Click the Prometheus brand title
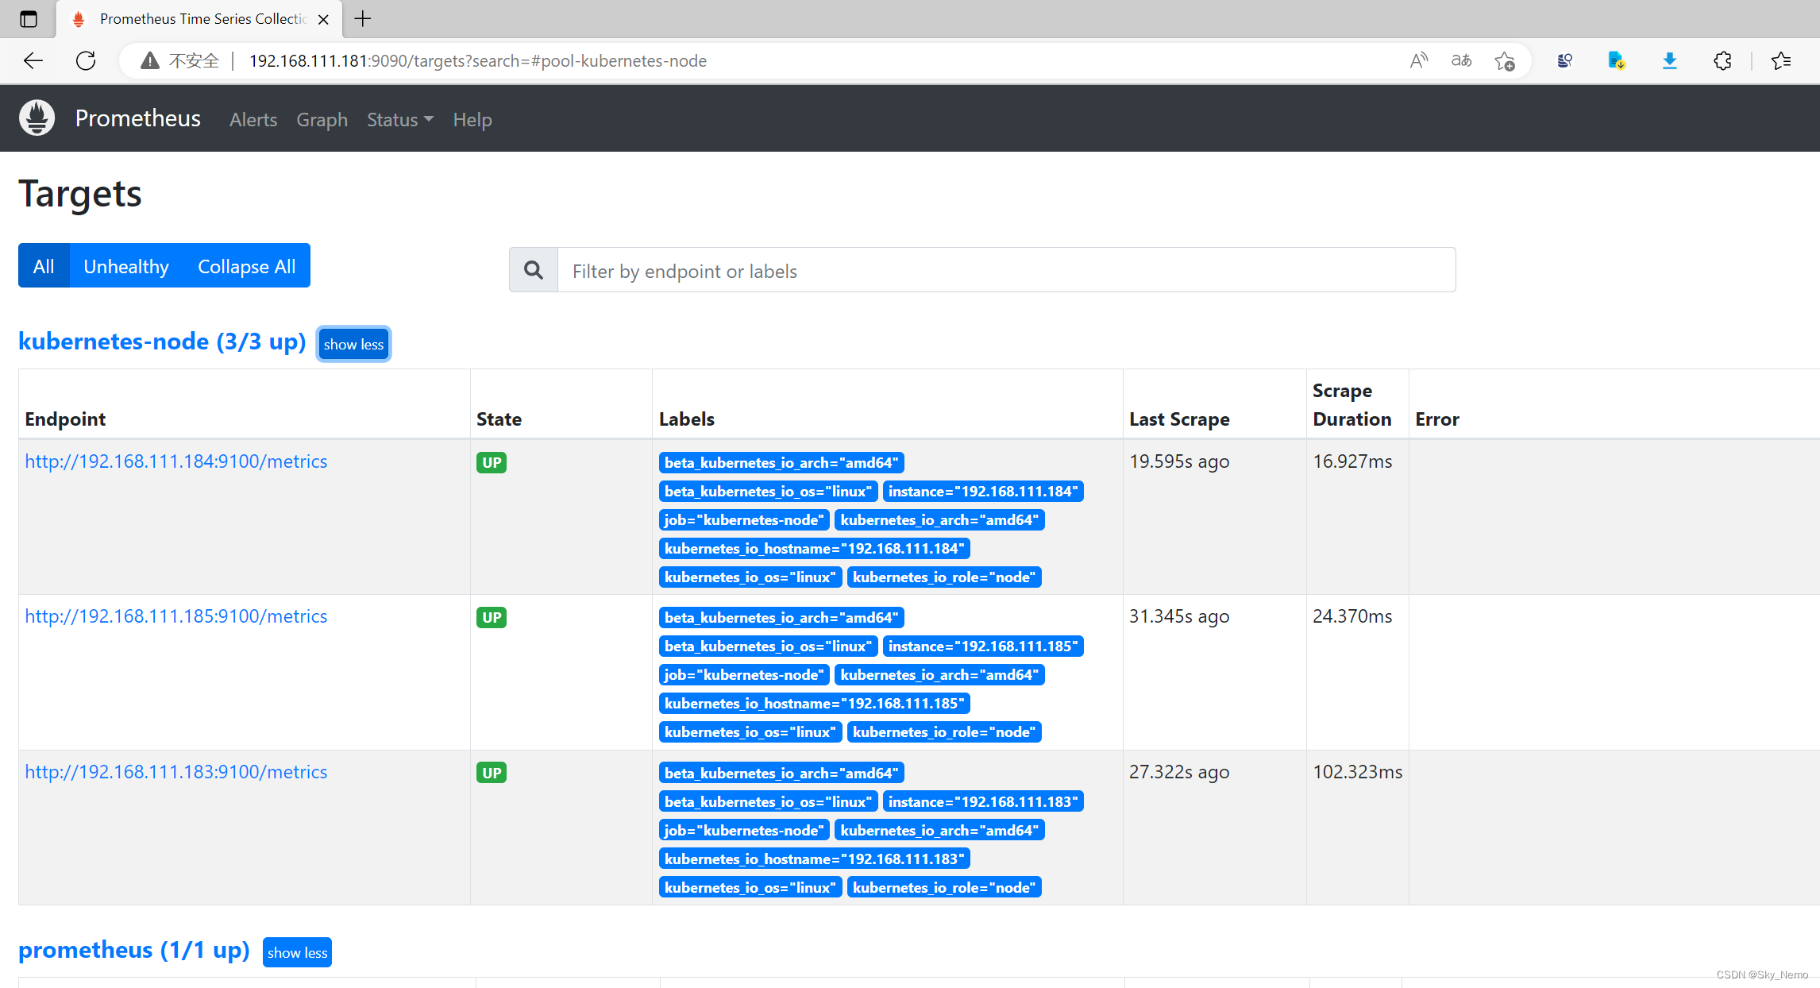The width and height of the screenshot is (1820, 988). click(138, 118)
